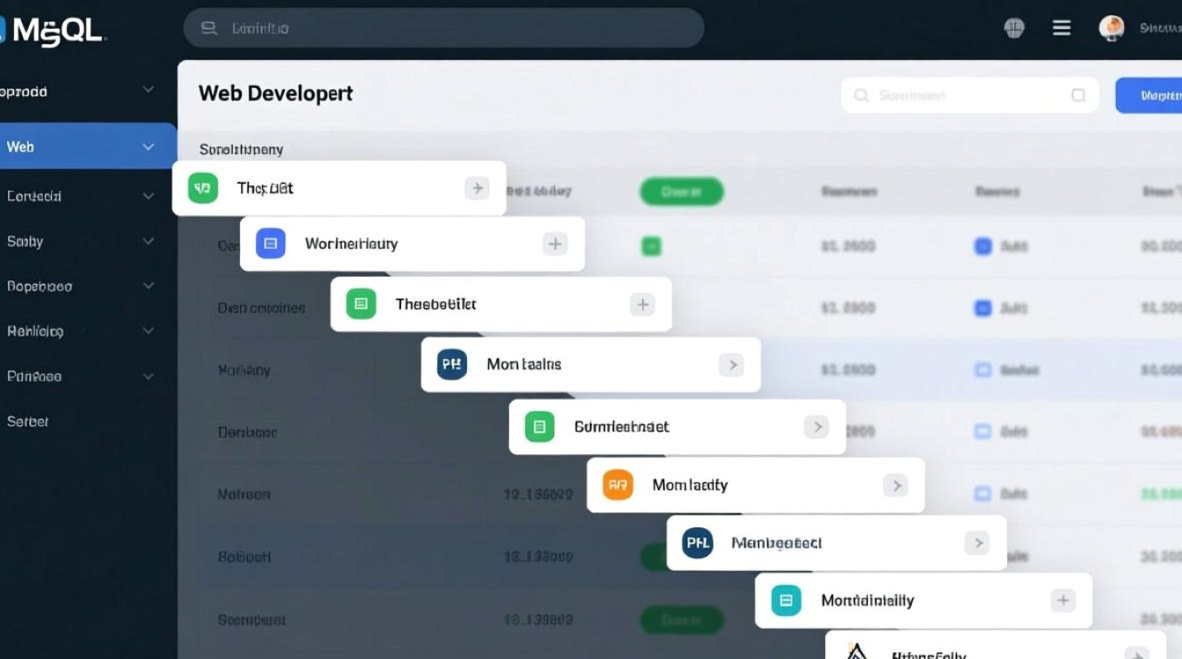This screenshot has width=1182, height=659.
Task: Click the orange icon on the Mom laodty card
Action: tap(617, 485)
